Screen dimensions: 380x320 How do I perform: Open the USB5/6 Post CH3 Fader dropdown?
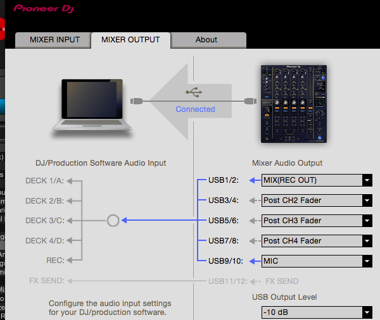coord(317,221)
